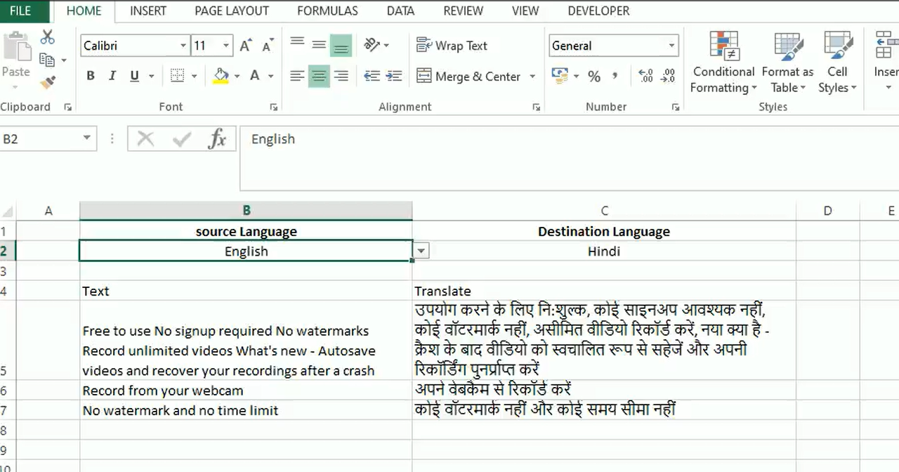Open the General number format dropdown
Image resolution: width=899 pixels, height=472 pixels.
pos(671,46)
